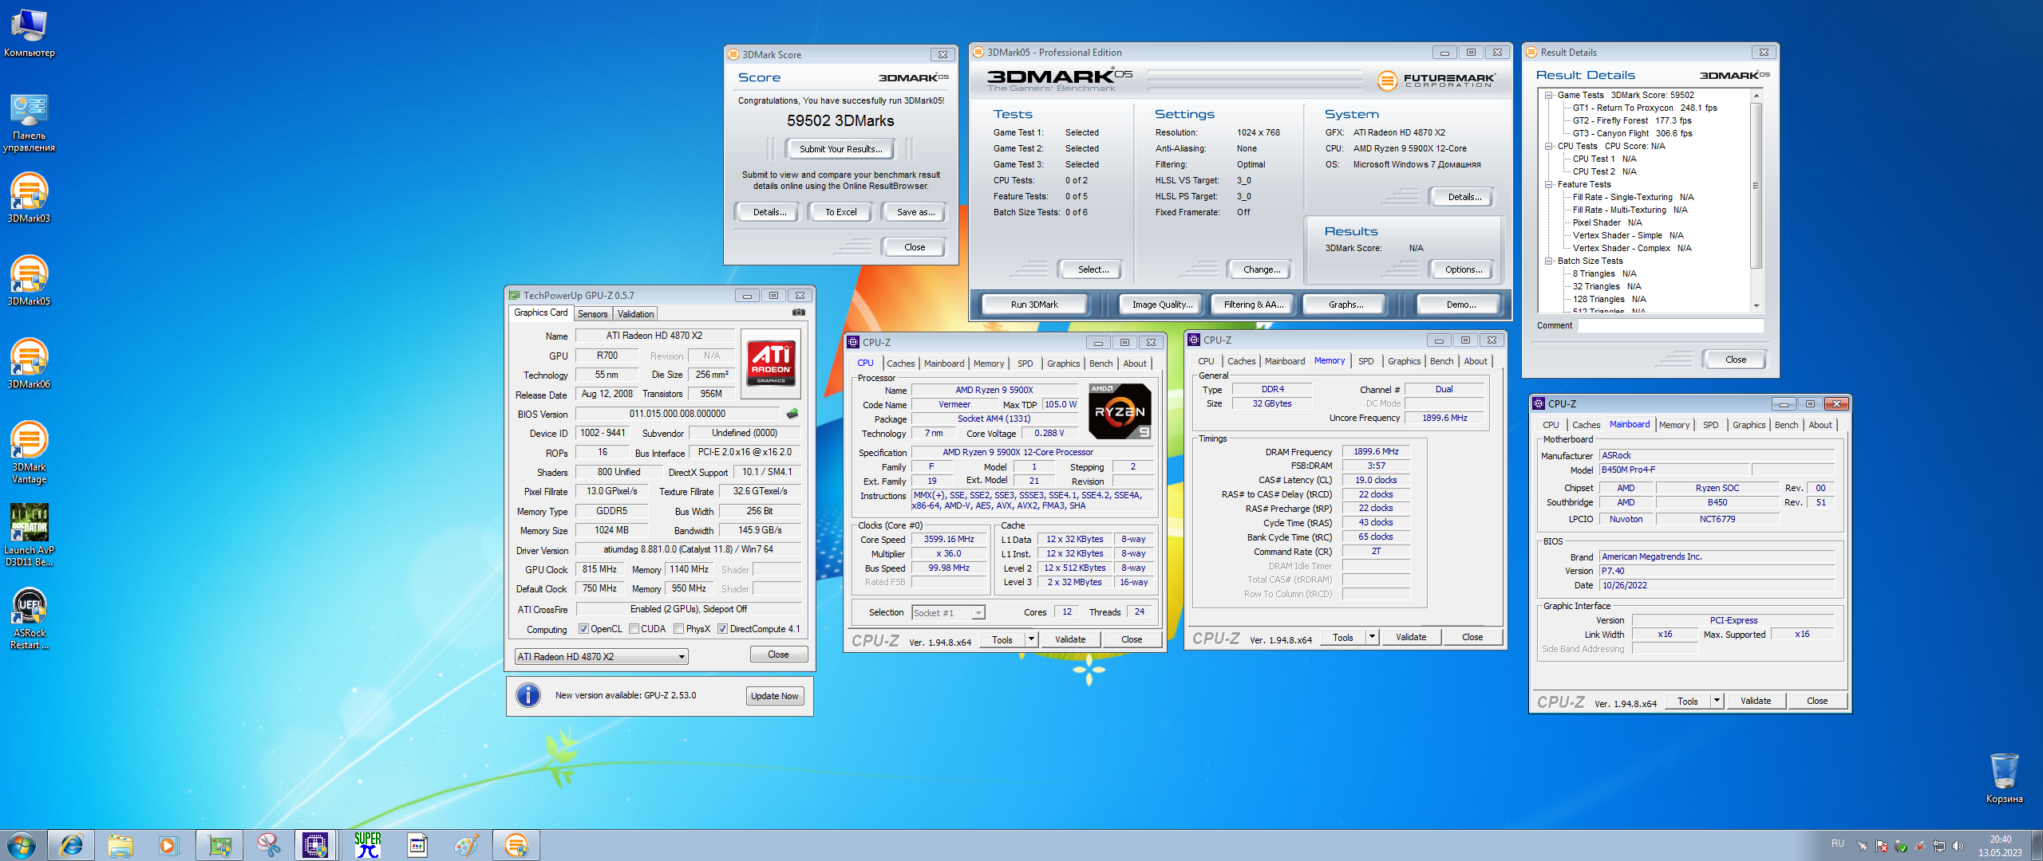This screenshot has width=2043, height=861.
Task: Select GT2 - Firefly Forest tree row
Action: pyautogui.click(x=1632, y=120)
